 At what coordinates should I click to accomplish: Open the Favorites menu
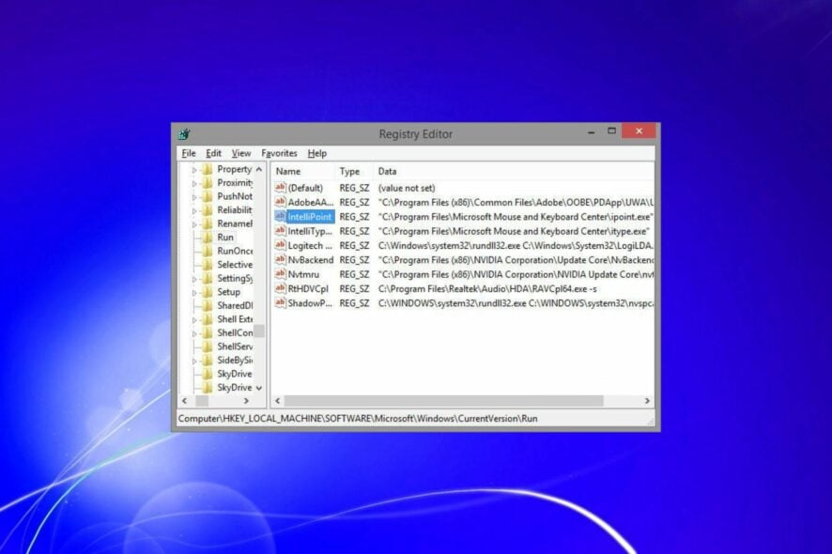click(279, 152)
